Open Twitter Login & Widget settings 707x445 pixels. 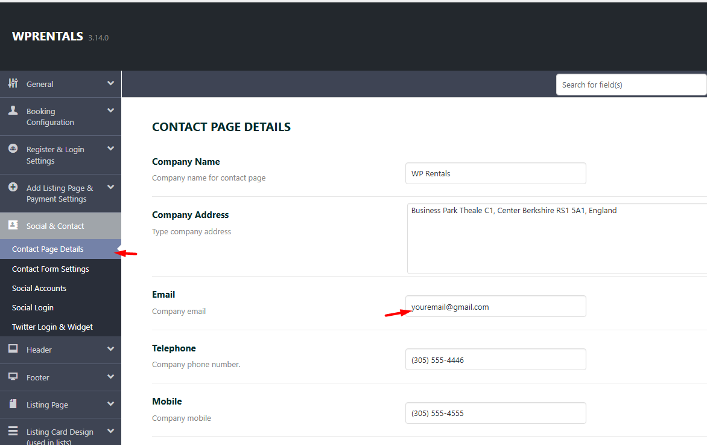click(52, 327)
